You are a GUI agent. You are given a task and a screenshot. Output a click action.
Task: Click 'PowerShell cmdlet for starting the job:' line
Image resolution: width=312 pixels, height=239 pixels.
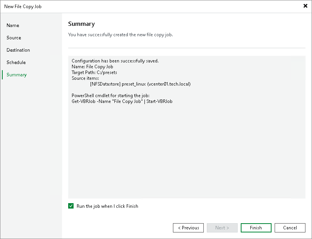111,95
